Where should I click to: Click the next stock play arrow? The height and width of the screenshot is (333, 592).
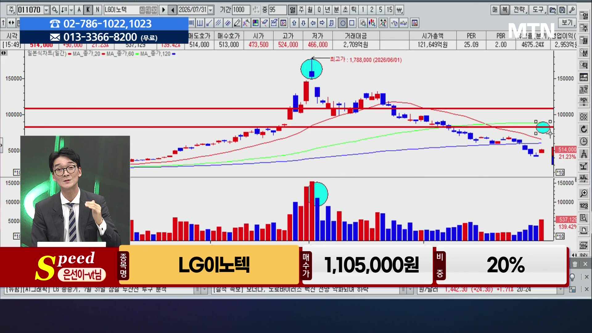click(x=164, y=10)
